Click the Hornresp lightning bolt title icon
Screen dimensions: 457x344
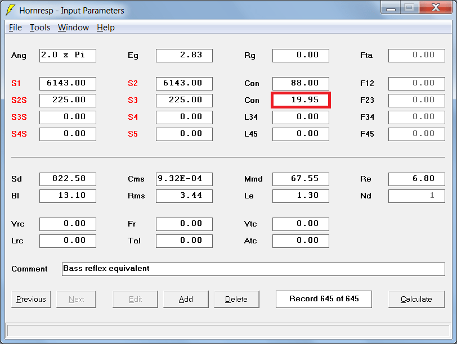coord(10,10)
